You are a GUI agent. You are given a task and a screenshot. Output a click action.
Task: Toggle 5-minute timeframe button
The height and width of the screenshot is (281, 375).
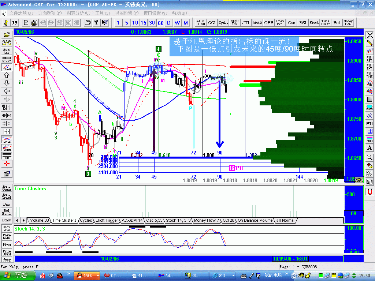coord(126,23)
